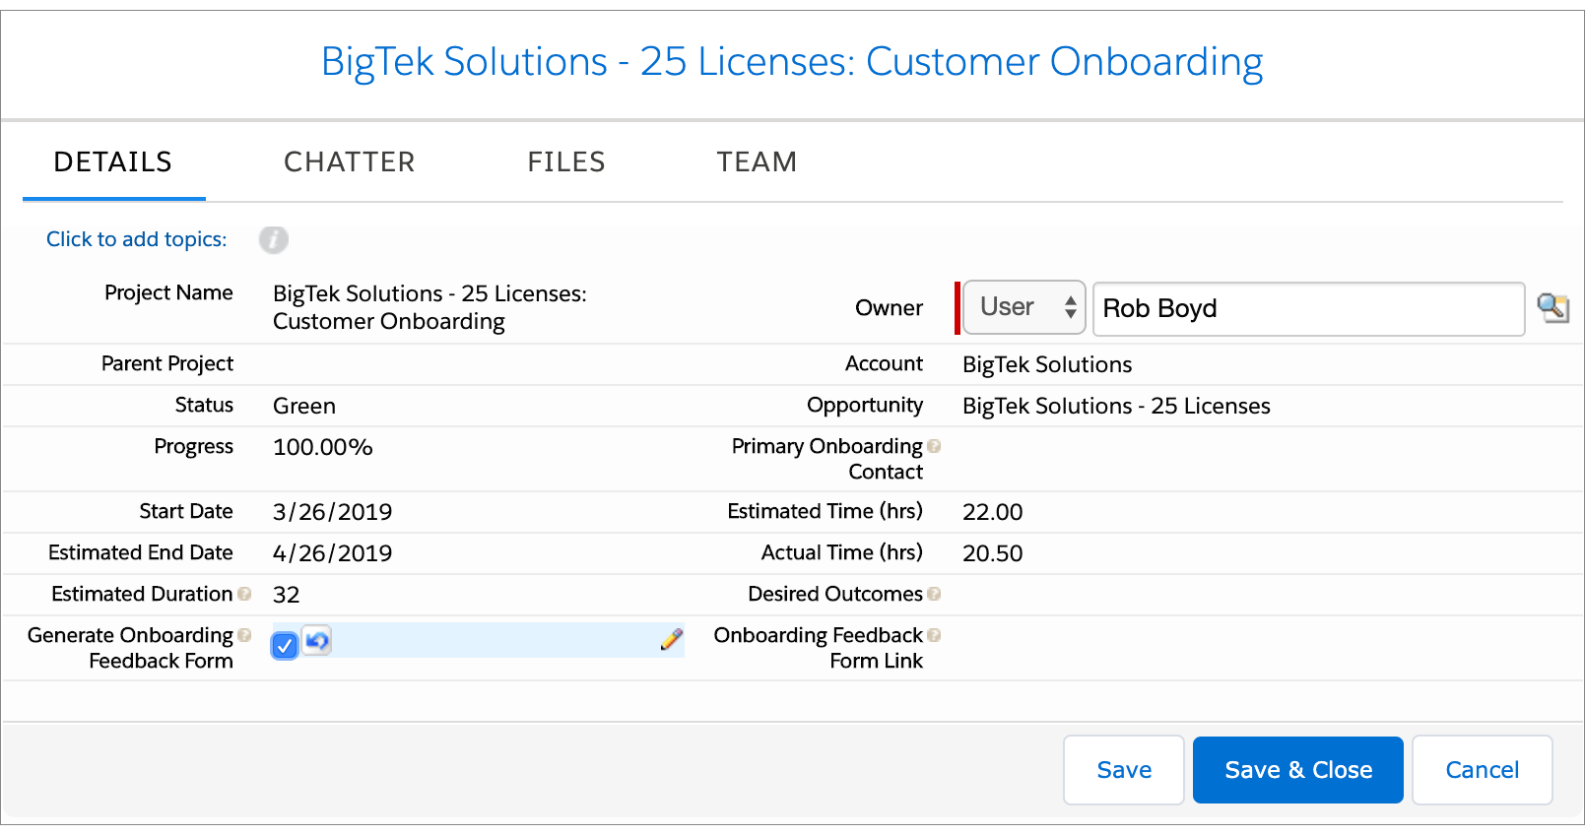Open the Owner lookup magnifier icon
The image size is (1585, 835).
click(x=1552, y=308)
